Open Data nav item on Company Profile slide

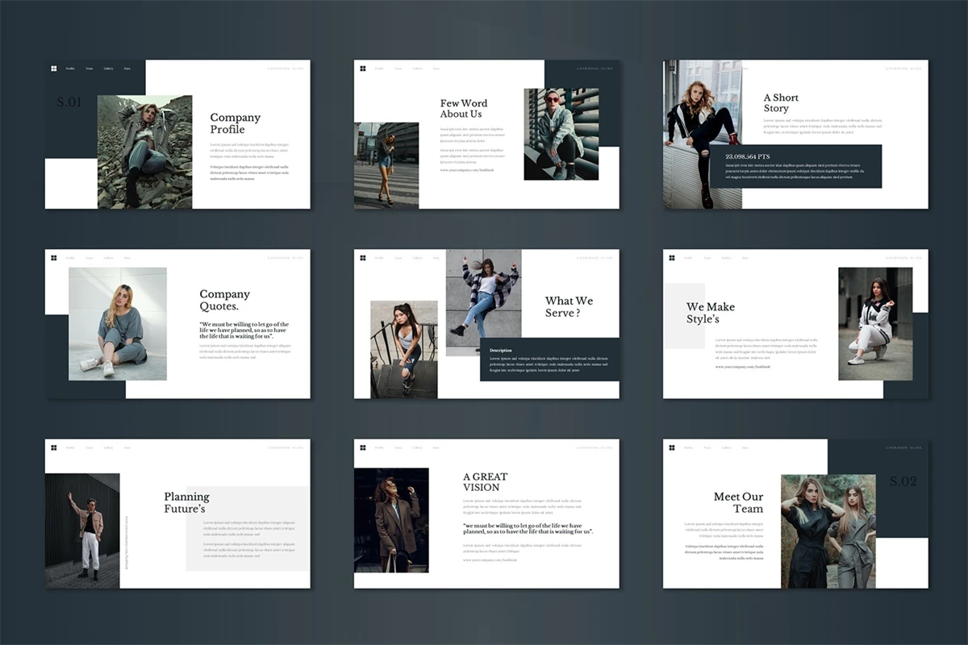(127, 69)
